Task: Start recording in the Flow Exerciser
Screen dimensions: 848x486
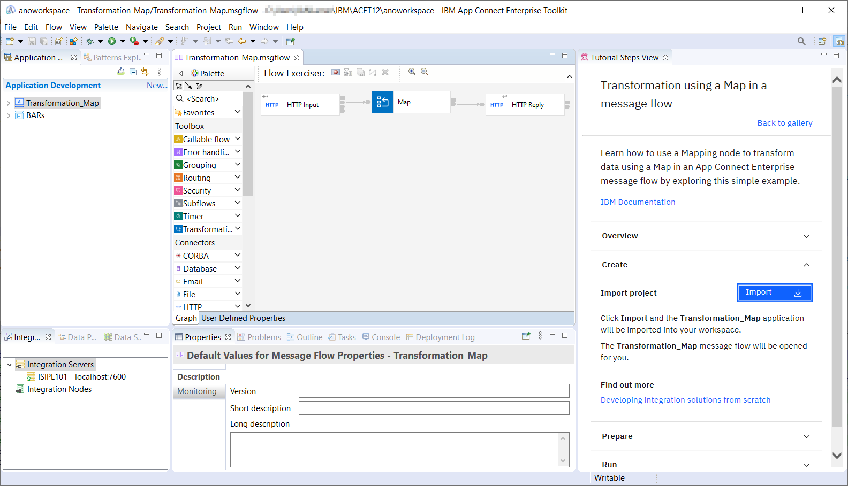Action: click(336, 72)
